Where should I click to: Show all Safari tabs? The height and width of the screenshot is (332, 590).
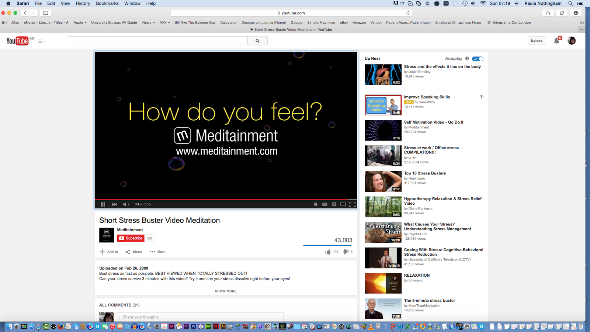562,13
